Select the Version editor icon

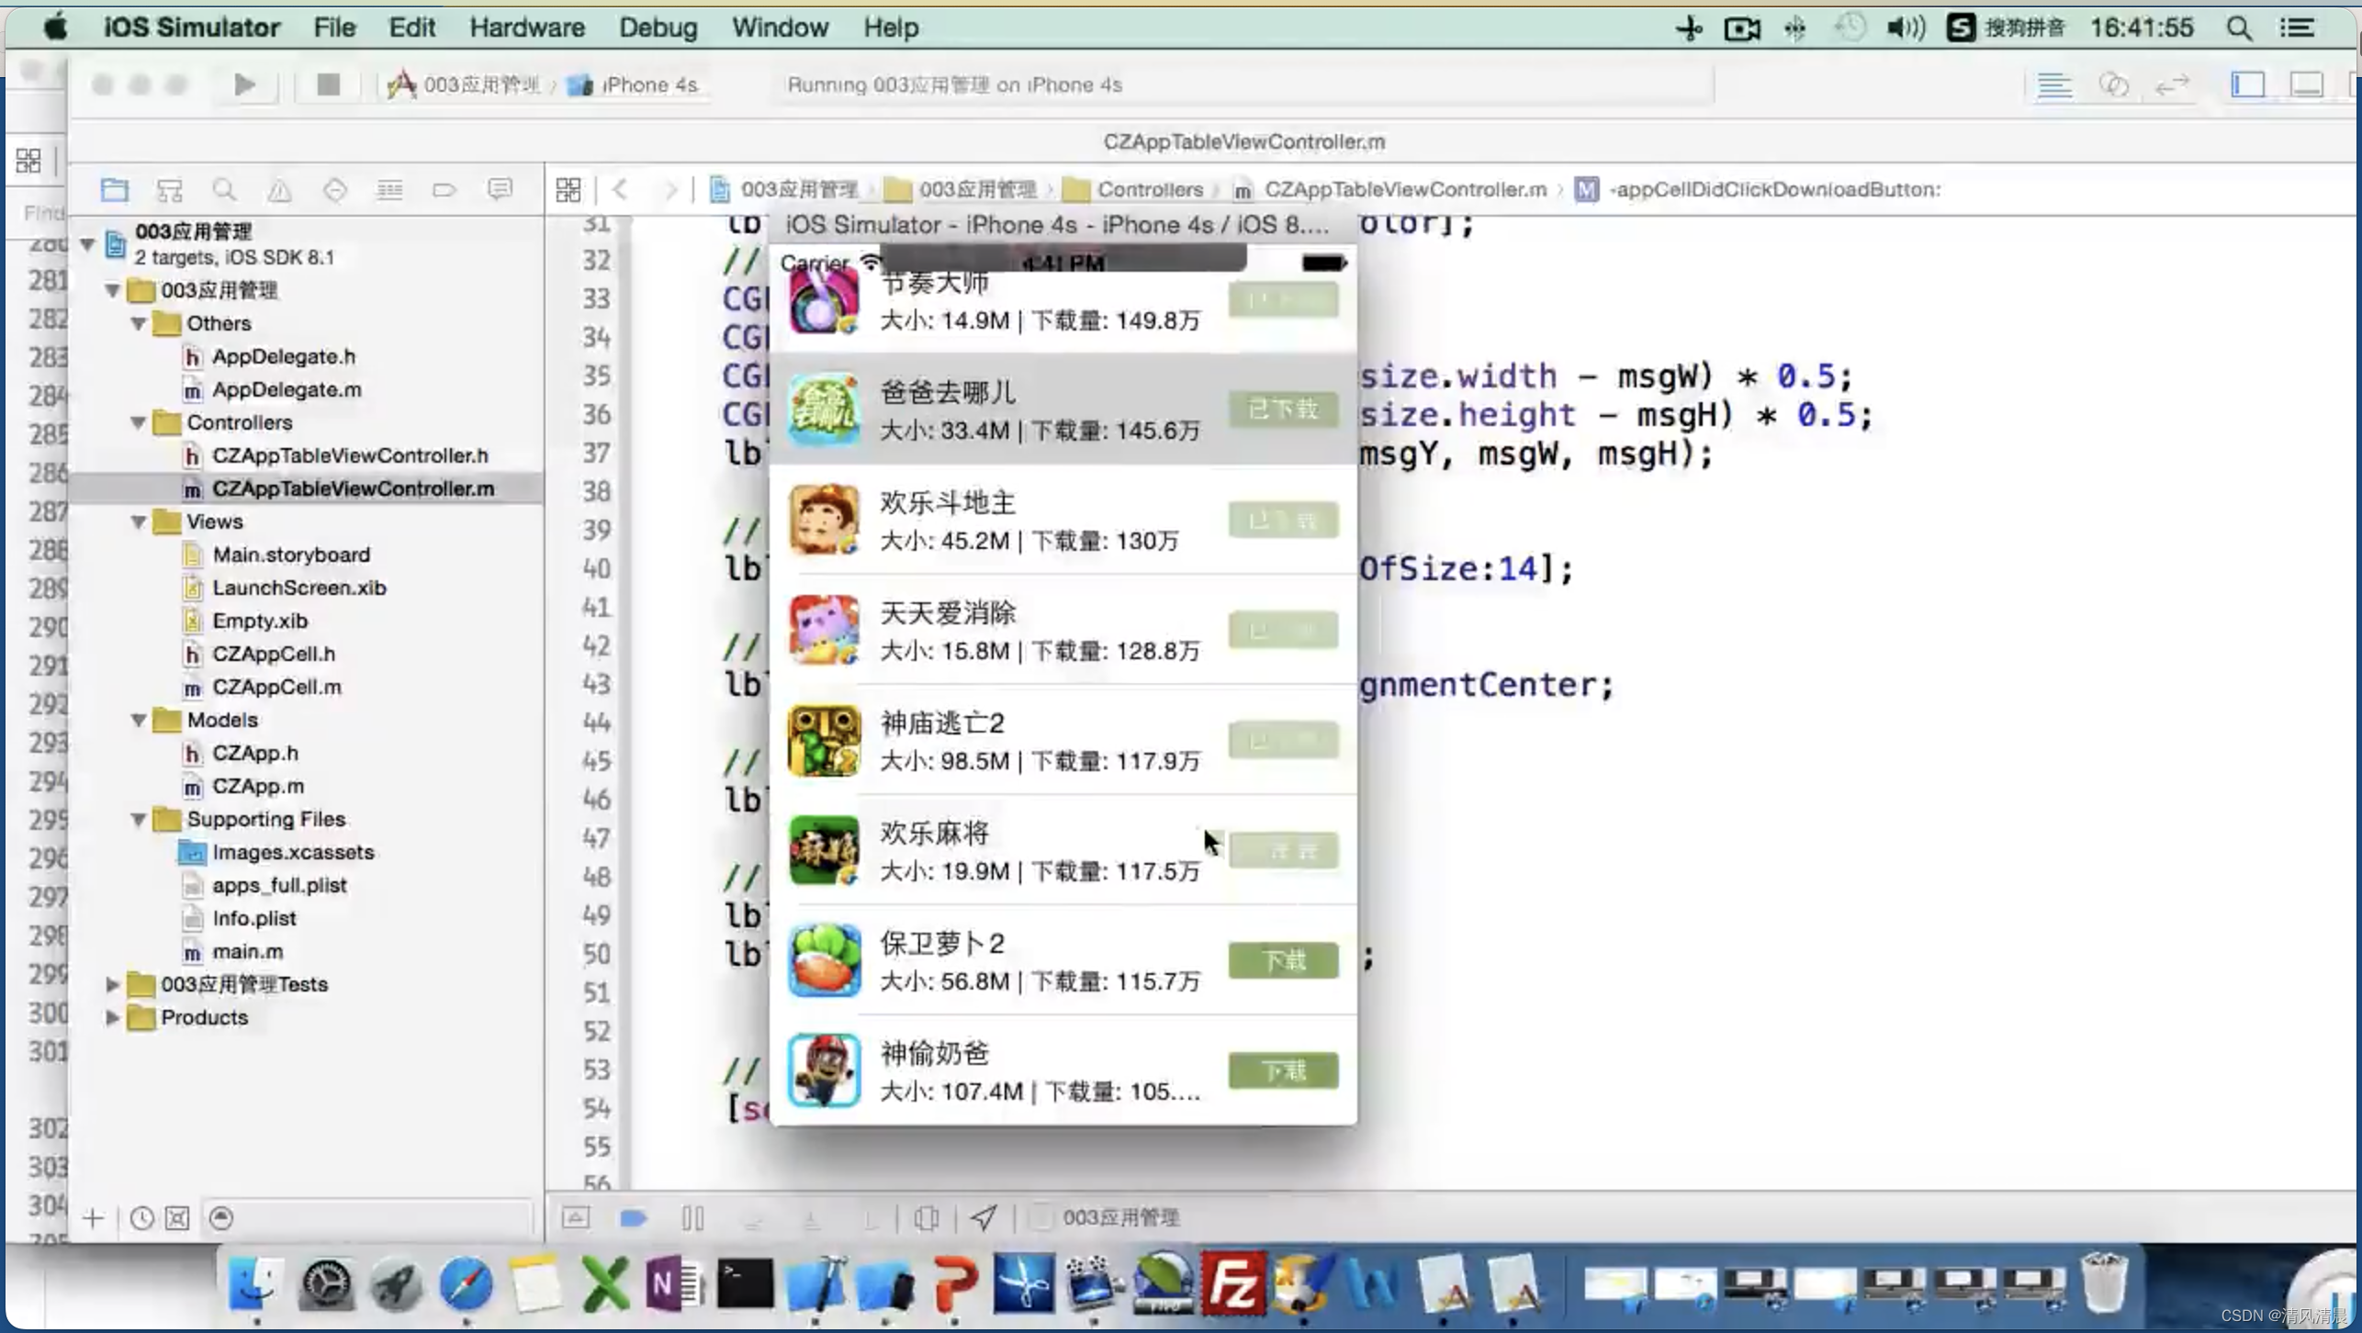[x=2172, y=85]
